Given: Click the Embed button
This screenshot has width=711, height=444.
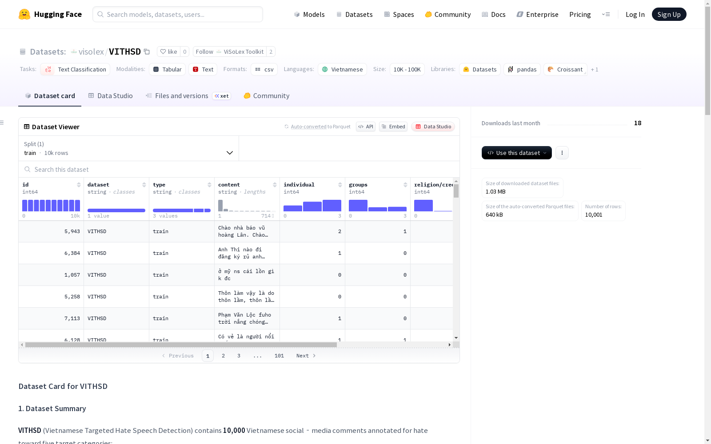Looking at the screenshot, I should pos(393,127).
